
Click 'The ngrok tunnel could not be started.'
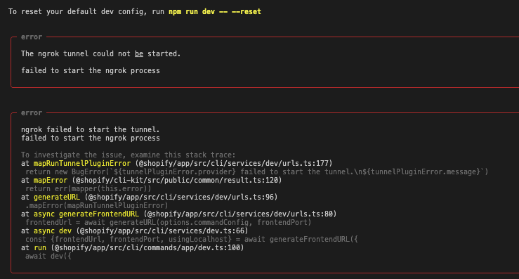click(100, 53)
